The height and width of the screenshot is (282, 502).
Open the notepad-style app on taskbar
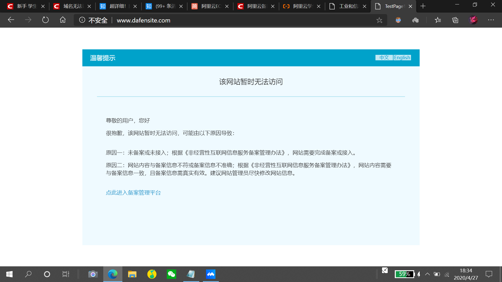pos(191,274)
